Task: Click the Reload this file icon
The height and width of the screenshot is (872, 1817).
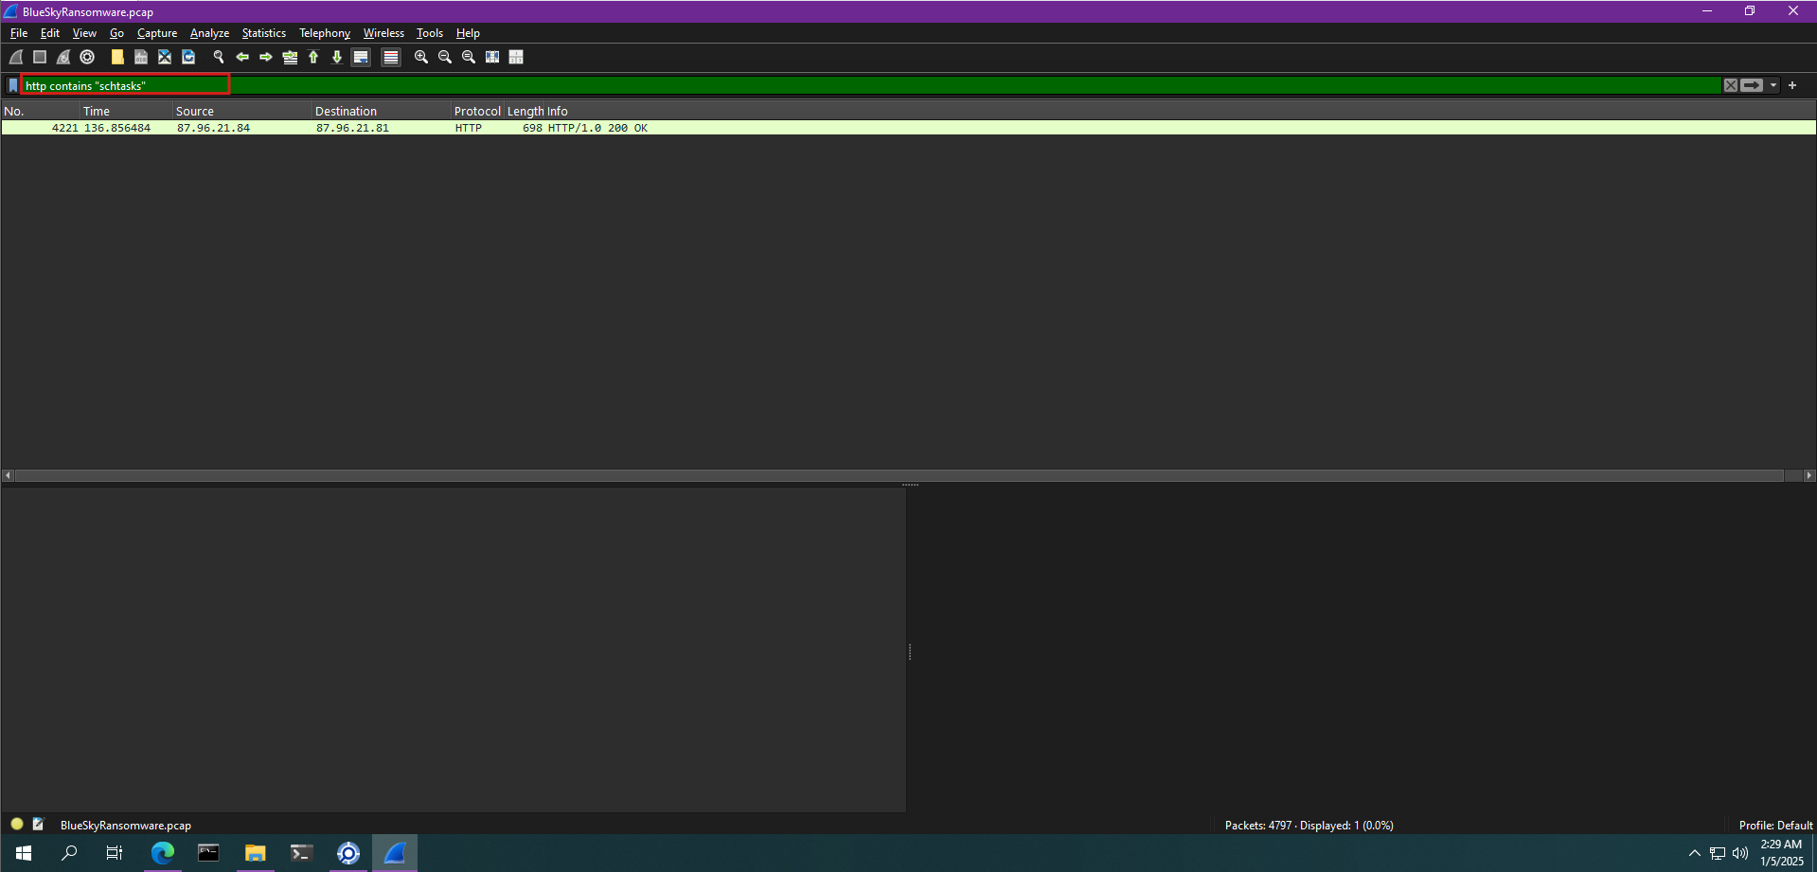Action: click(188, 57)
